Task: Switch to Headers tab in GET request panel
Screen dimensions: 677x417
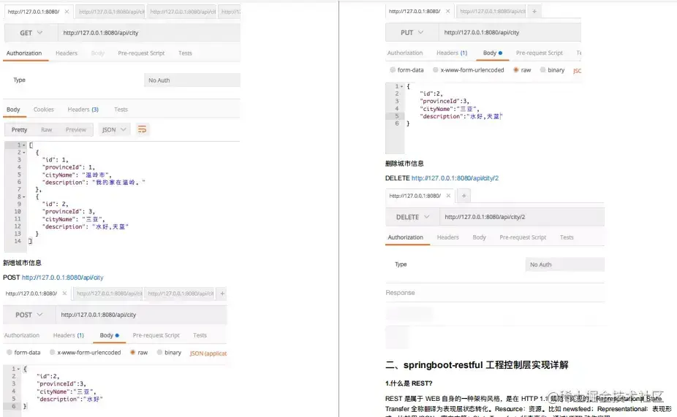Action: 67,53
